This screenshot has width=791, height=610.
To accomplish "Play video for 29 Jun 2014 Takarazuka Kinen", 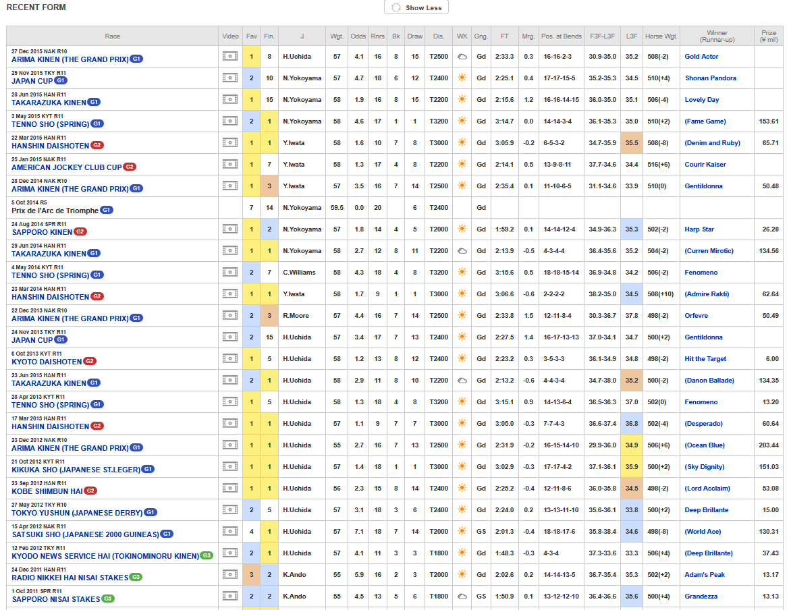I will coord(230,251).
